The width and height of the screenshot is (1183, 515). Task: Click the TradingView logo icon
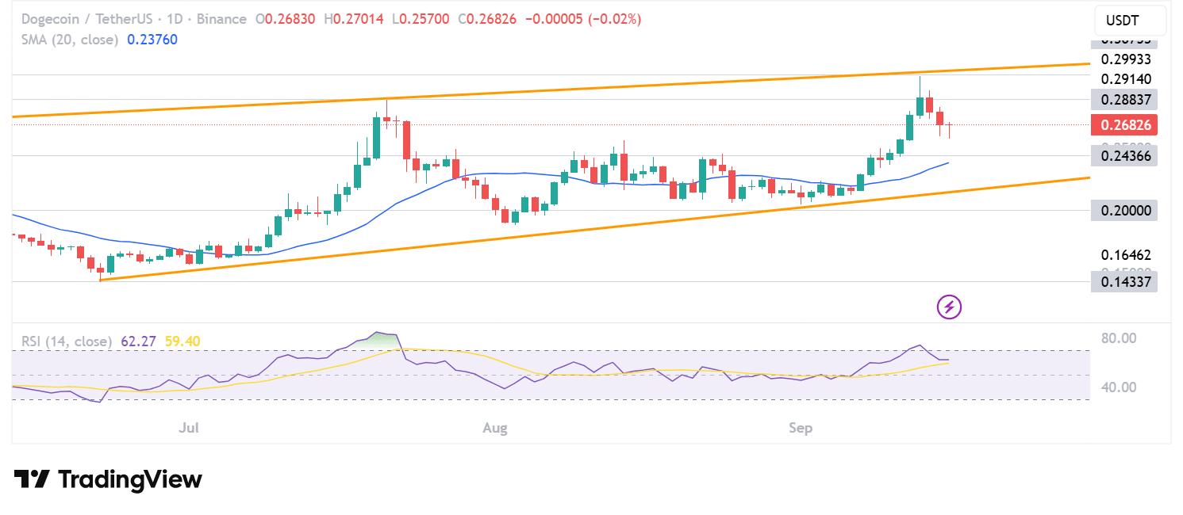coord(32,479)
